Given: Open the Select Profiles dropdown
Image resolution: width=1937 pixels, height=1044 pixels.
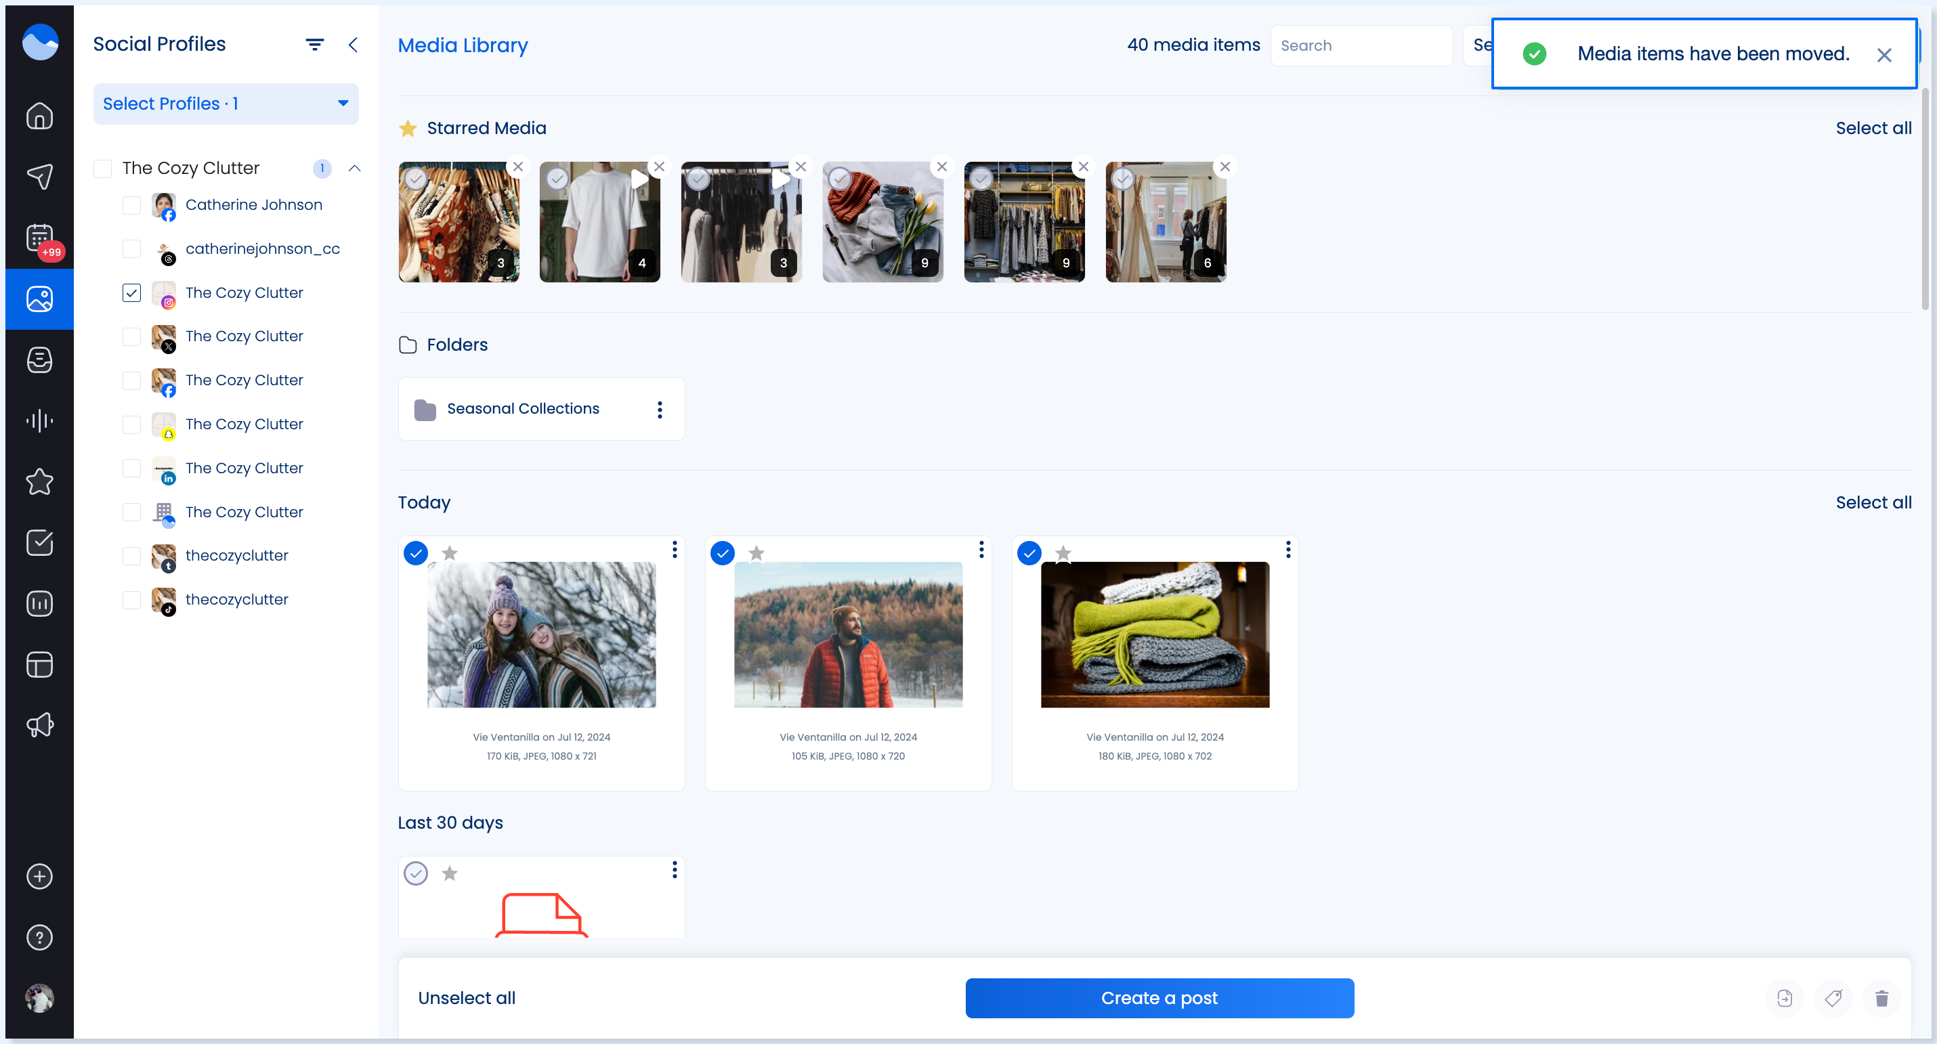Looking at the screenshot, I should (x=226, y=104).
